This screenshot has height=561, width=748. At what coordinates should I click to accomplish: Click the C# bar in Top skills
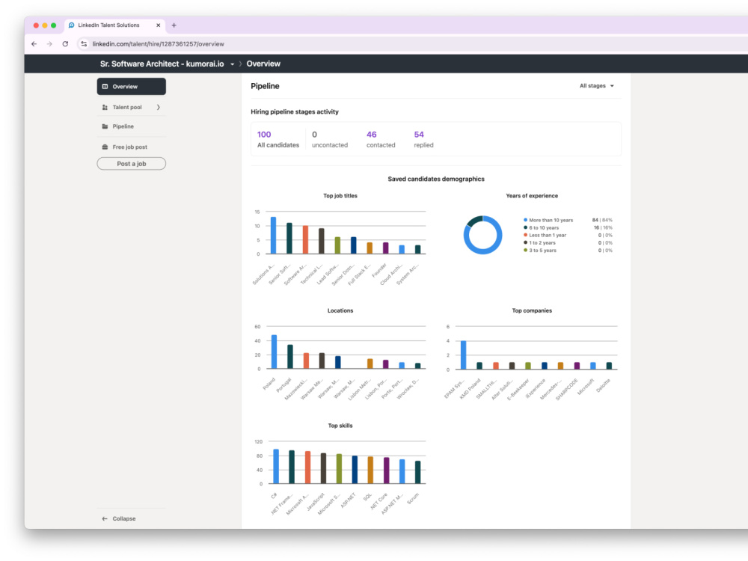click(x=276, y=467)
